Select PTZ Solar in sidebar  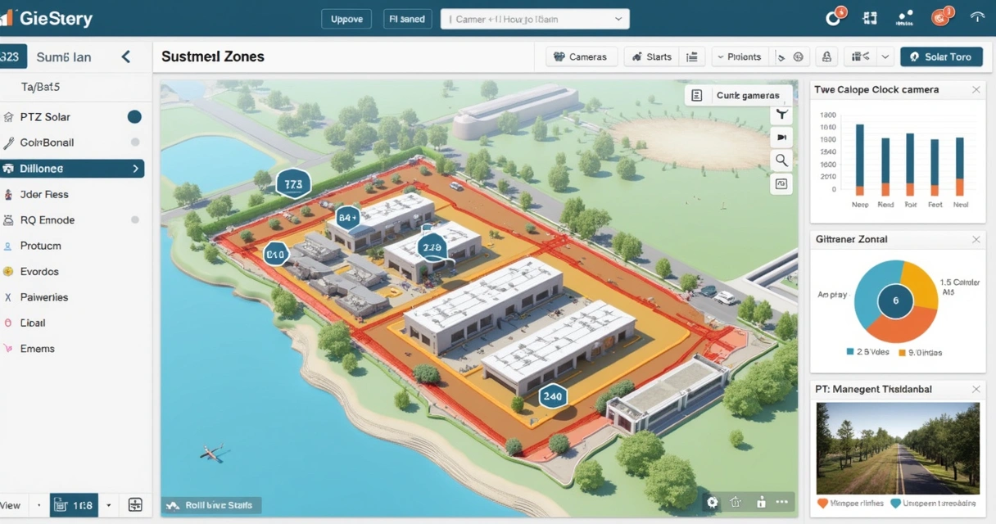tap(72, 117)
